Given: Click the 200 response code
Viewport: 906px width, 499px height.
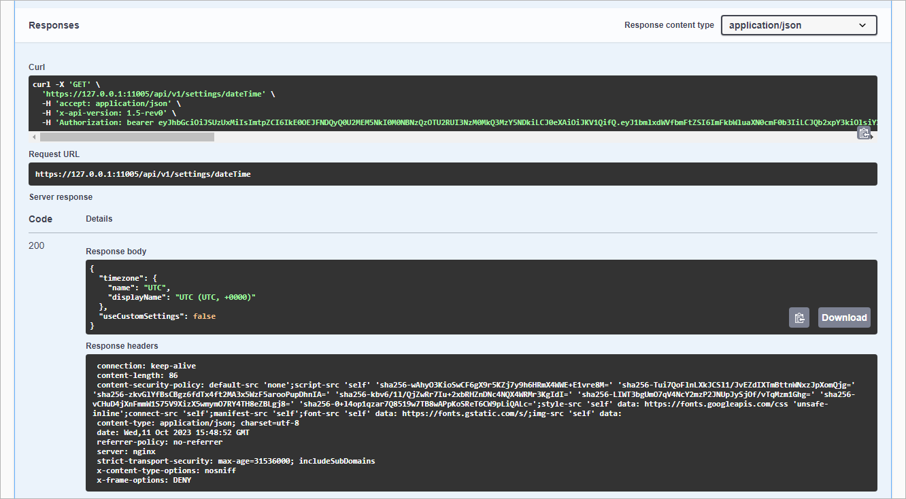Looking at the screenshot, I should tap(37, 245).
